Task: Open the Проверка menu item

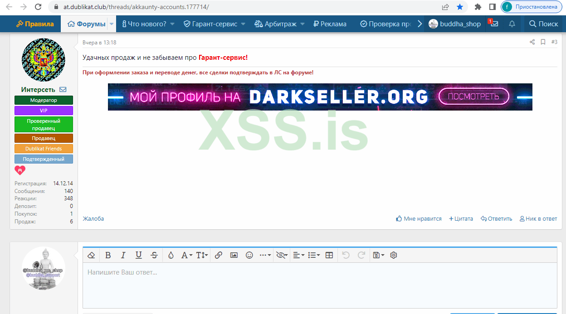Action: click(x=386, y=24)
